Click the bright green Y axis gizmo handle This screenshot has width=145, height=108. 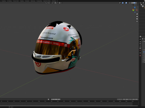pyautogui.click(x=133, y=10)
